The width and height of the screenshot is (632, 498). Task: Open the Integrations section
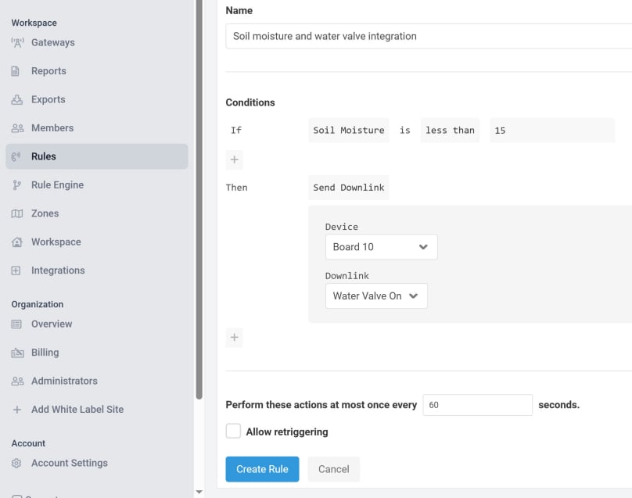pos(97,270)
